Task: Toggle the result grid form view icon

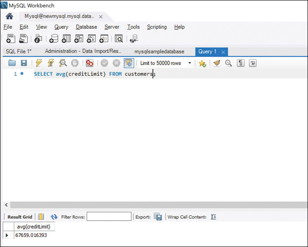Action: click(41, 217)
